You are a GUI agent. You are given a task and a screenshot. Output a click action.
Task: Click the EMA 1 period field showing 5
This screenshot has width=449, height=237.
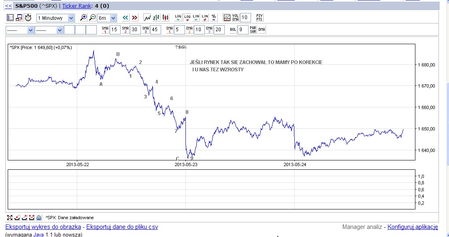pyautogui.click(x=179, y=30)
